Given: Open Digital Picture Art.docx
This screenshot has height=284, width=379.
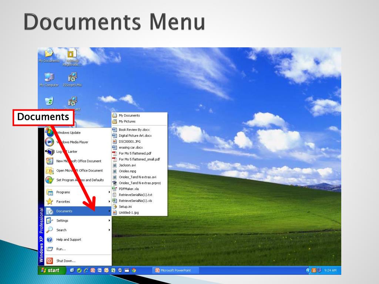Looking at the screenshot, I should click(140, 135).
